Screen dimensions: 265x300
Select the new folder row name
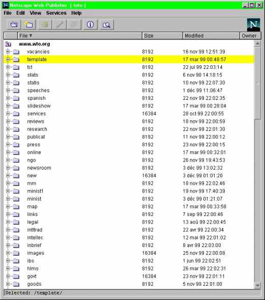[32, 176]
